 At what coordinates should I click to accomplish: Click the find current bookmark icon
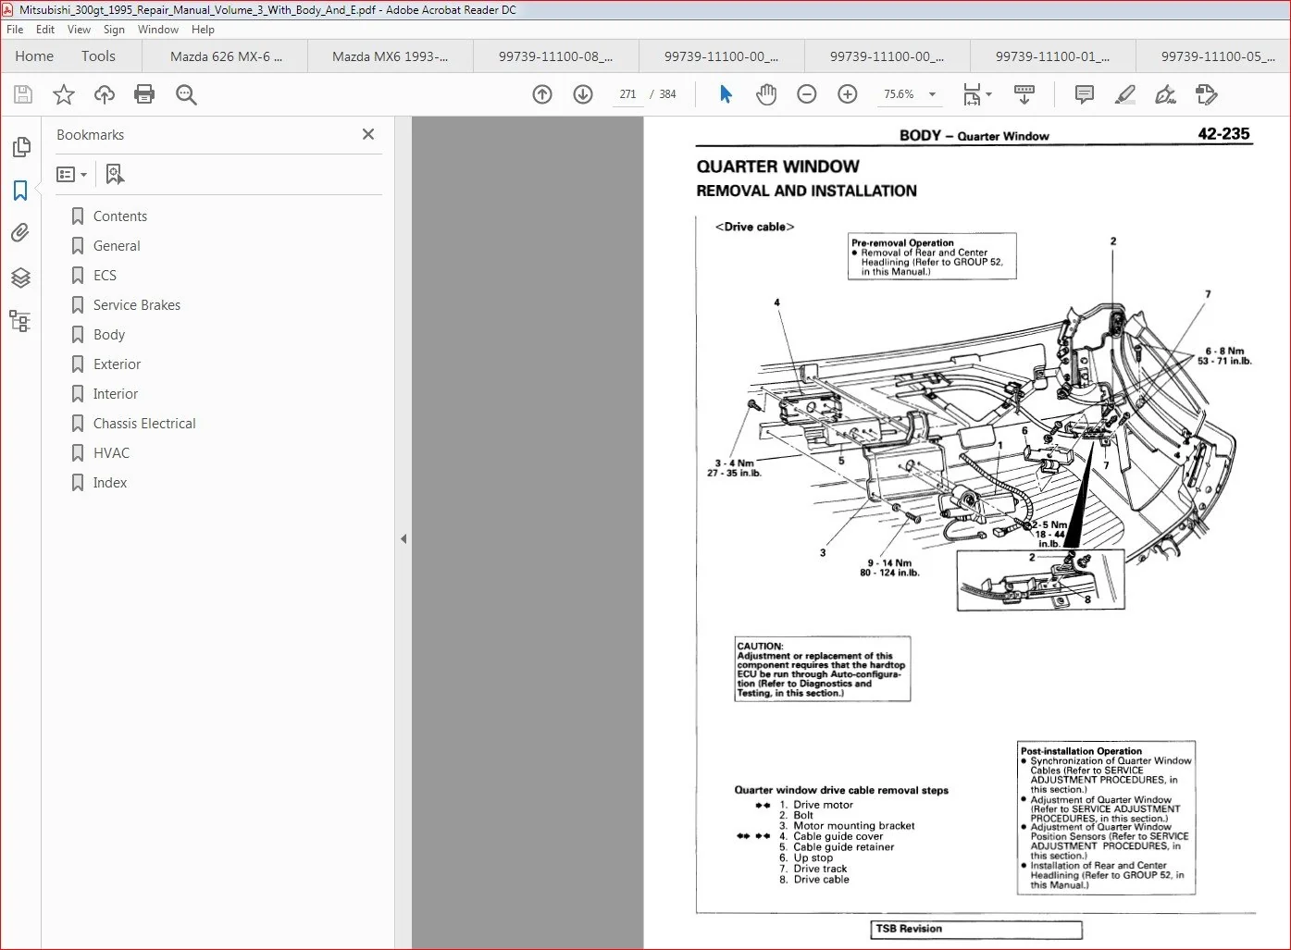115,174
